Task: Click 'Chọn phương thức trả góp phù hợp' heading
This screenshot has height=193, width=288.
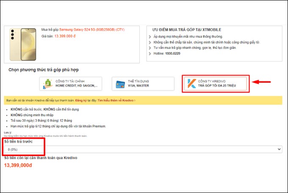Action: point(44,70)
